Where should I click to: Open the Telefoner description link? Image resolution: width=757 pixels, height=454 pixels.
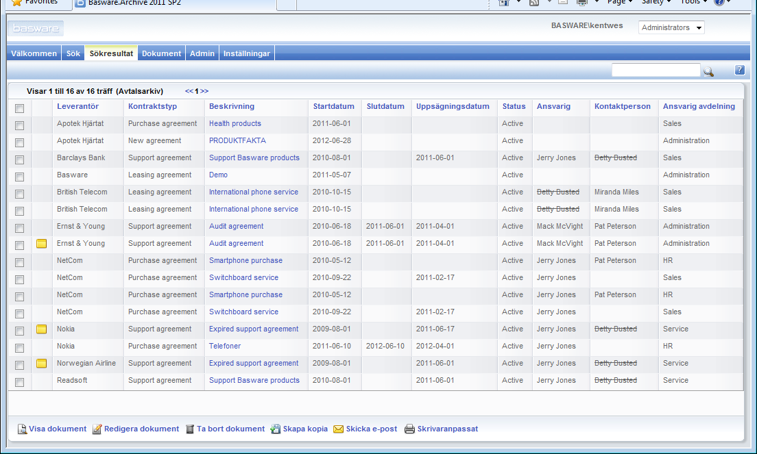225,346
